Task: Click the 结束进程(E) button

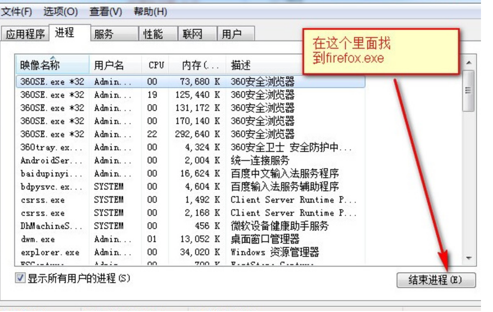Action: pos(436,280)
